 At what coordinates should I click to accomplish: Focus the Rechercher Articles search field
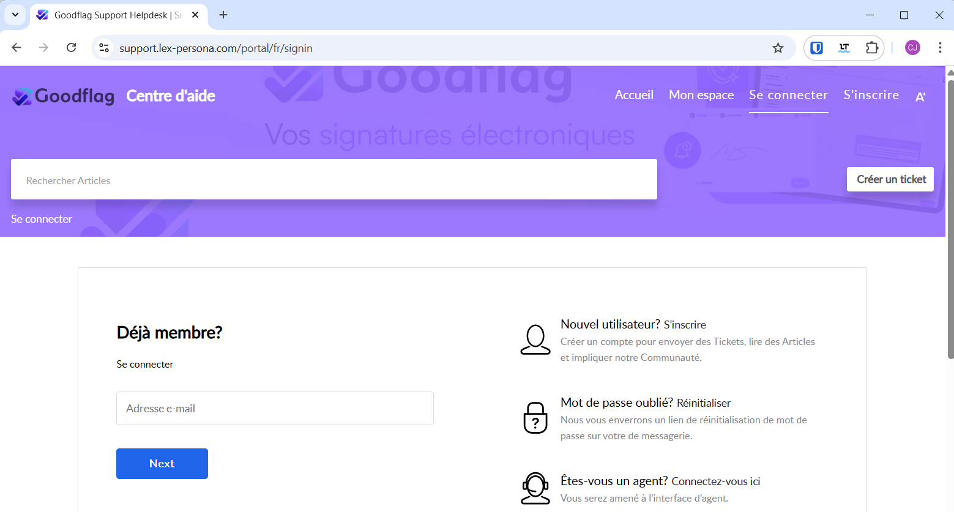tap(334, 179)
